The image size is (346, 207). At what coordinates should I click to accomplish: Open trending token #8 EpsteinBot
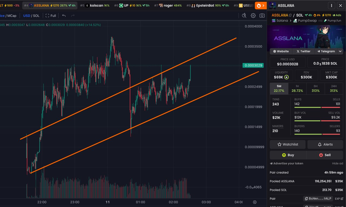[208, 5]
